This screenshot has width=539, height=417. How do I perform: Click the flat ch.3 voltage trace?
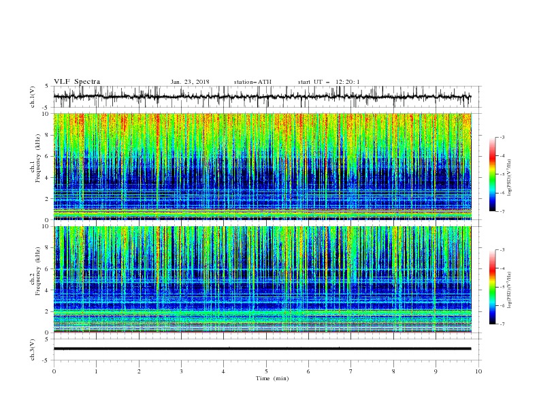coord(262,349)
